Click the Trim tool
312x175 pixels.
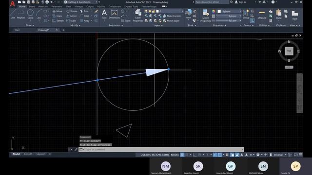click(84, 11)
